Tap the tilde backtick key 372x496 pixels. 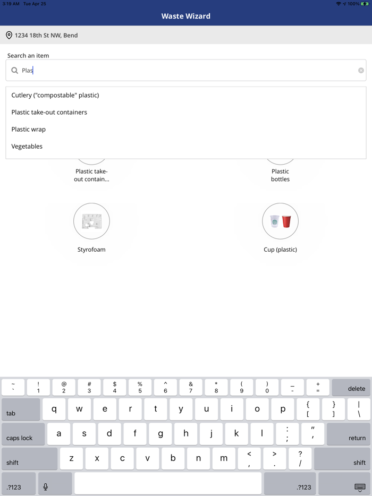click(x=13, y=388)
